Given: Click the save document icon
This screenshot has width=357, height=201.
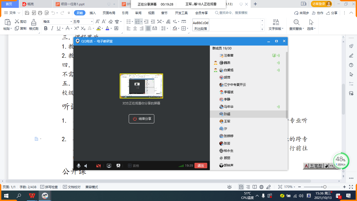Looking at the screenshot, I should [x=27, y=13].
